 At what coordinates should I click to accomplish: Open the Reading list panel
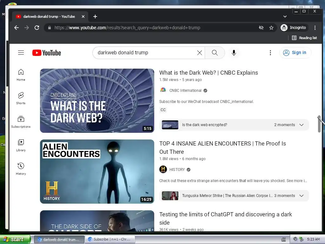304,38
